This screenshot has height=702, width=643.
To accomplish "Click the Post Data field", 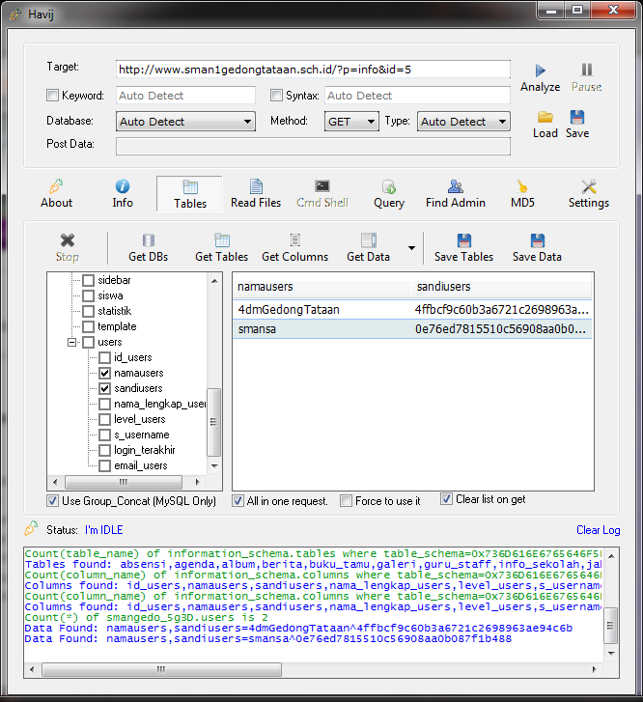I will coord(313,147).
